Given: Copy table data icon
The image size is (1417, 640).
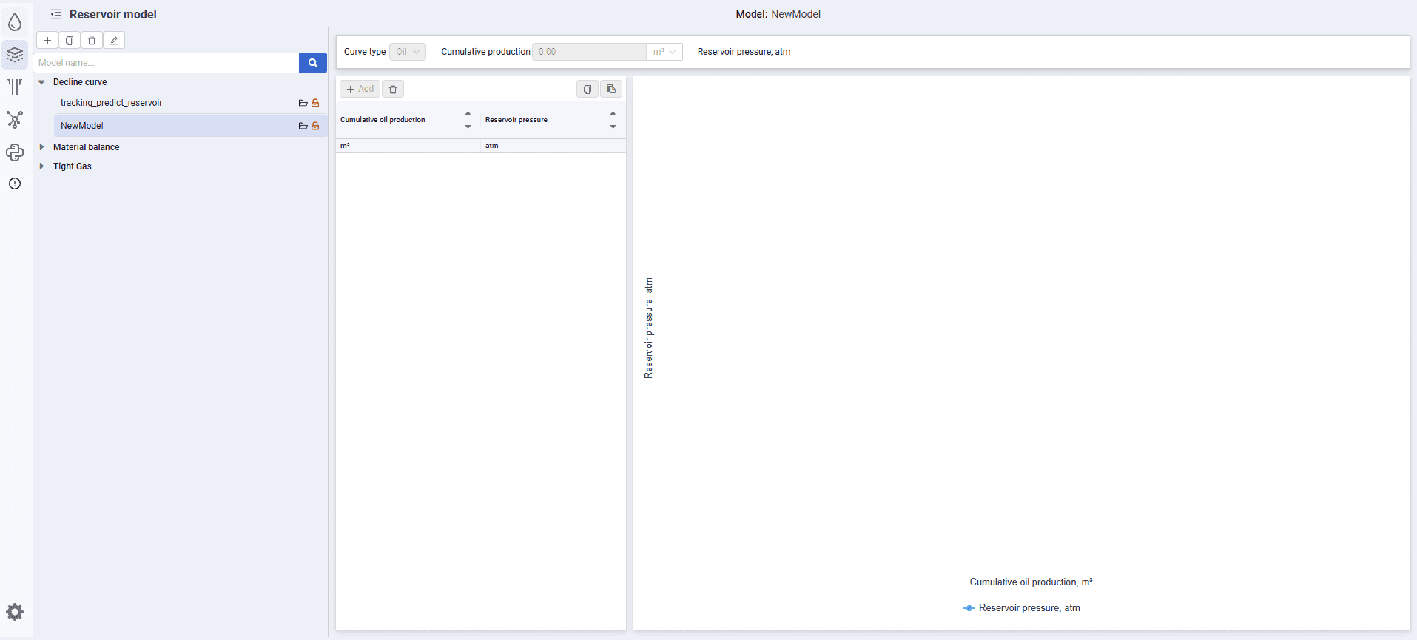Looking at the screenshot, I should click(x=588, y=90).
